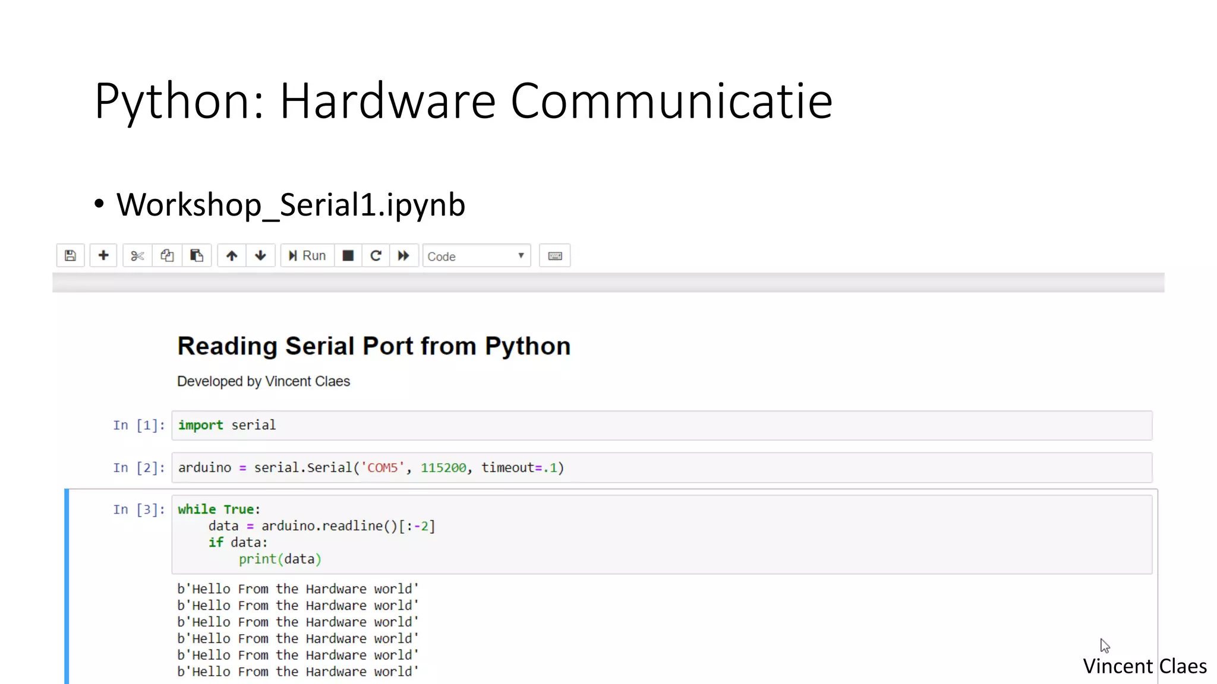Copy selected cells icon
Image resolution: width=1217 pixels, height=684 pixels.
pyautogui.click(x=167, y=256)
